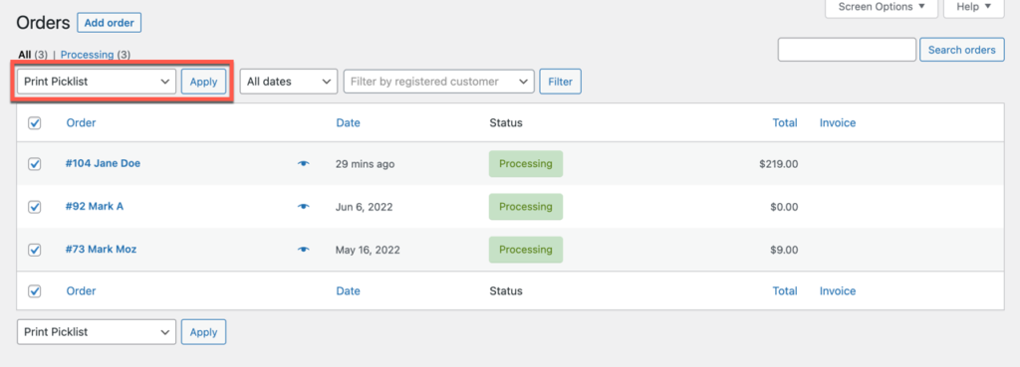Toggle select-all checkbox in table header
The image size is (1020, 367).
(35, 122)
